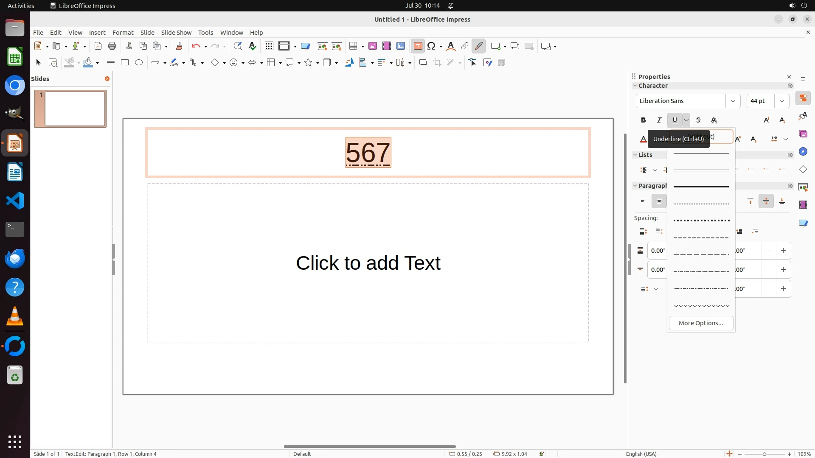Toggle Italic formatting in Properties sidebar
This screenshot has width=815, height=458.
pos(659,120)
